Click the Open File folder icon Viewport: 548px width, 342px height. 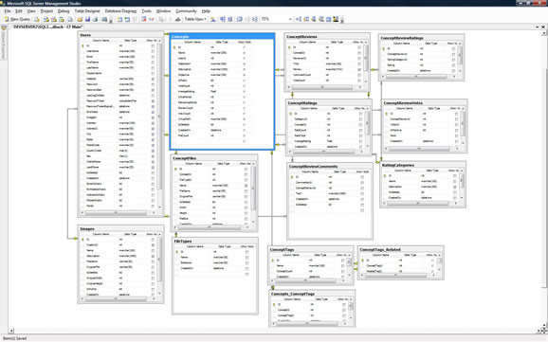click(80, 19)
